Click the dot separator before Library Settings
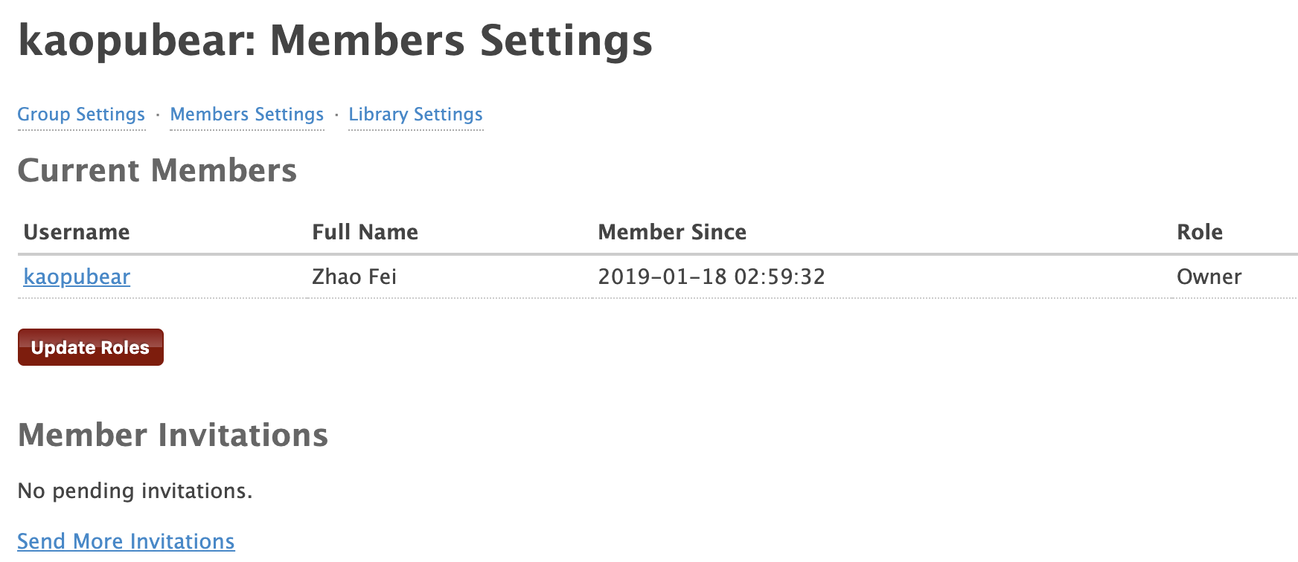The width and height of the screenshot is (1298, 562). coord(336,115)
